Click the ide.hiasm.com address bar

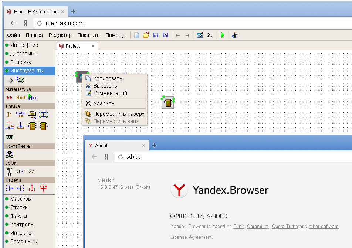tap(193, 23)
